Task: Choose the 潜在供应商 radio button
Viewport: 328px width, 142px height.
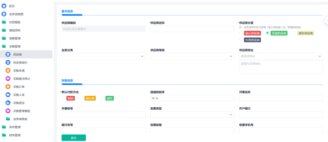Action: point(294,33)
